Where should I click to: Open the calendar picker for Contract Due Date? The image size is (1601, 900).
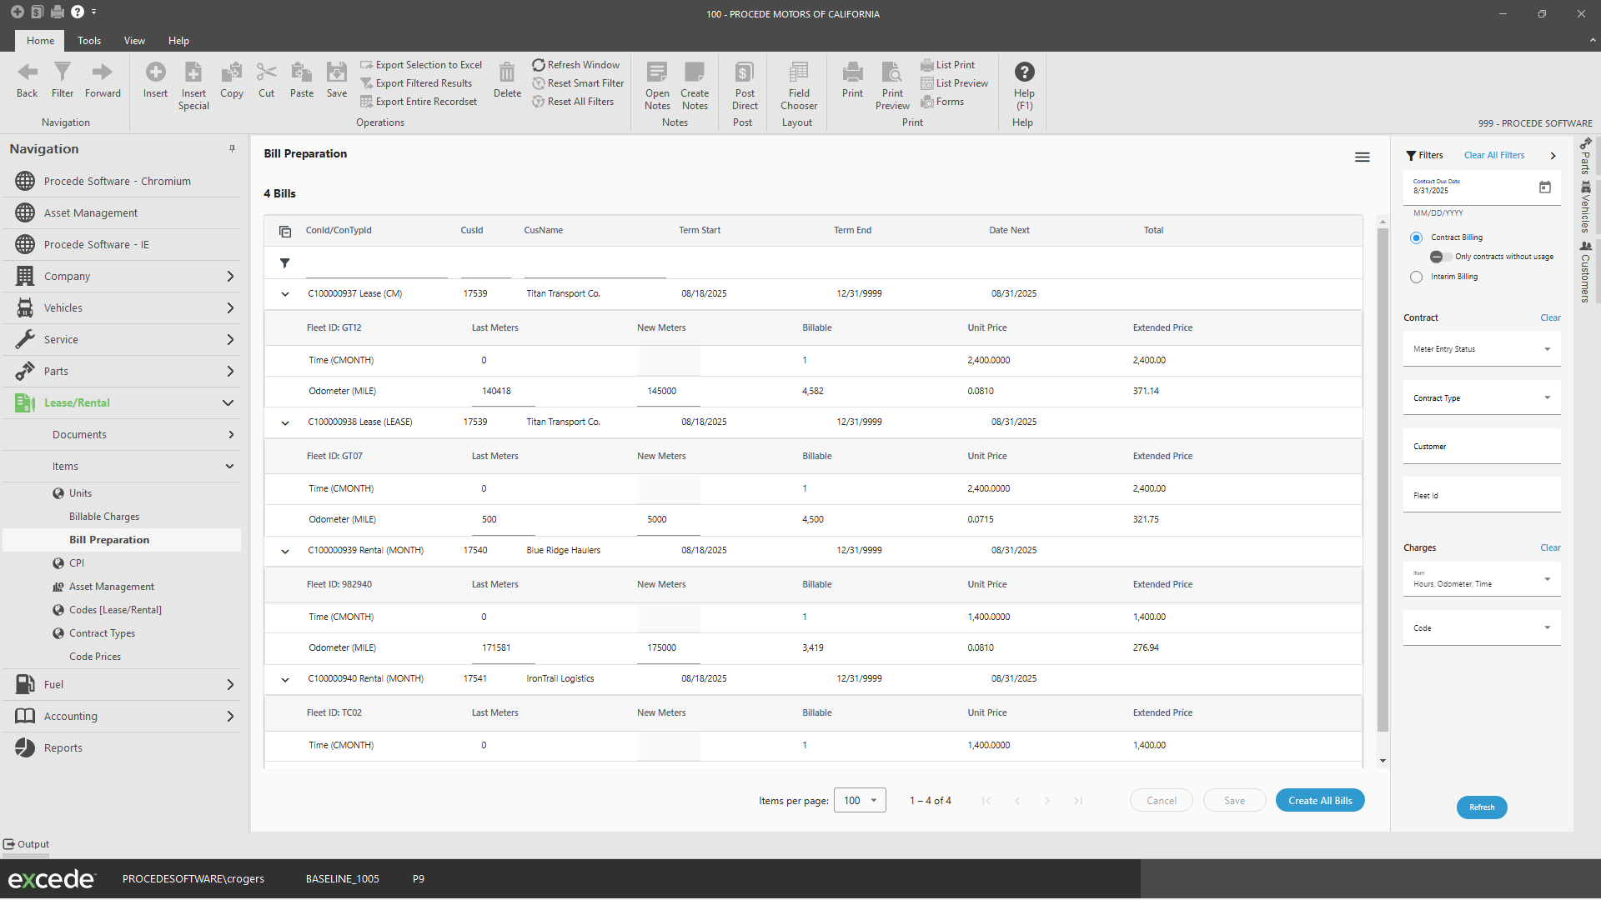[x=1544, y=187]
